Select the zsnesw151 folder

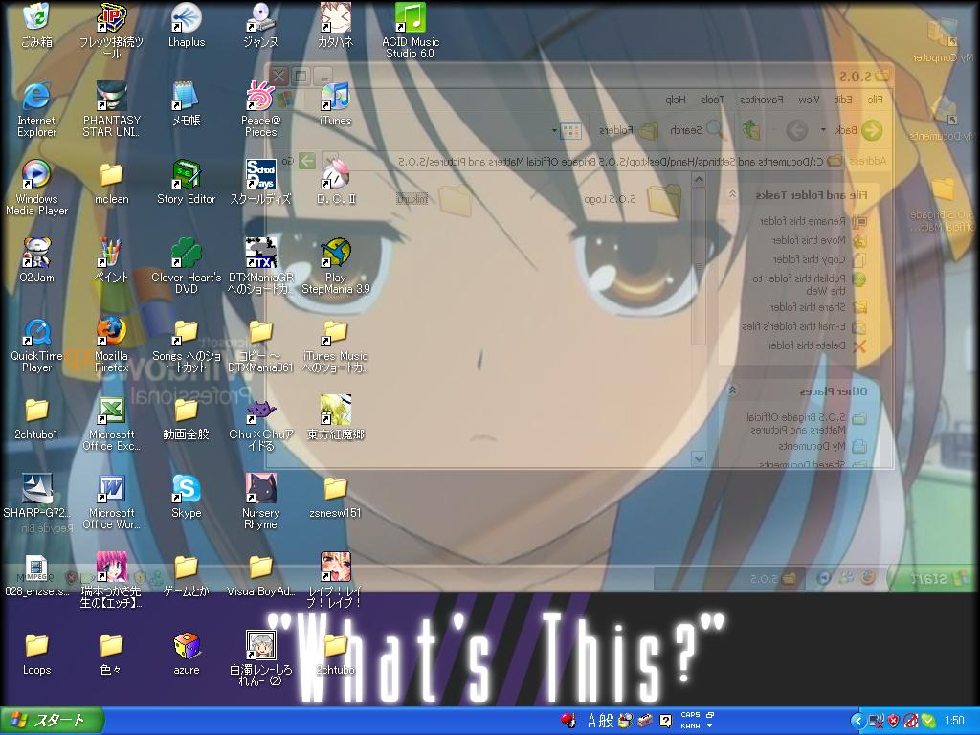point(336,497)
